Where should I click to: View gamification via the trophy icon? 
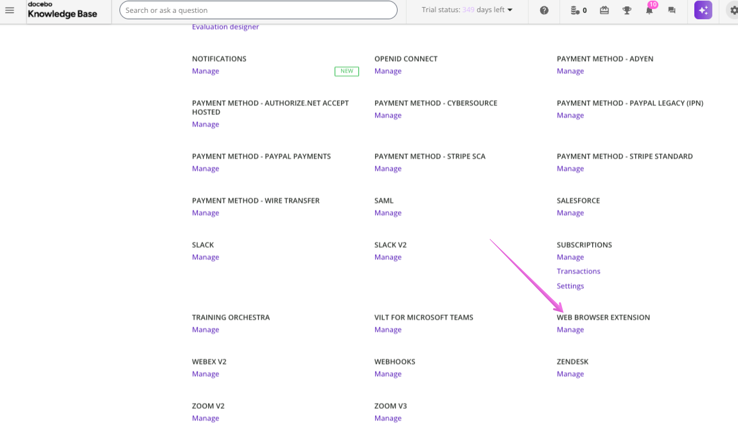coord(627,10)
